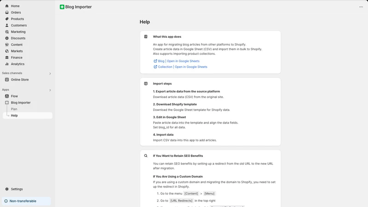
Task: Click the Analytics bar chart icon
Action: click(7, 64)
